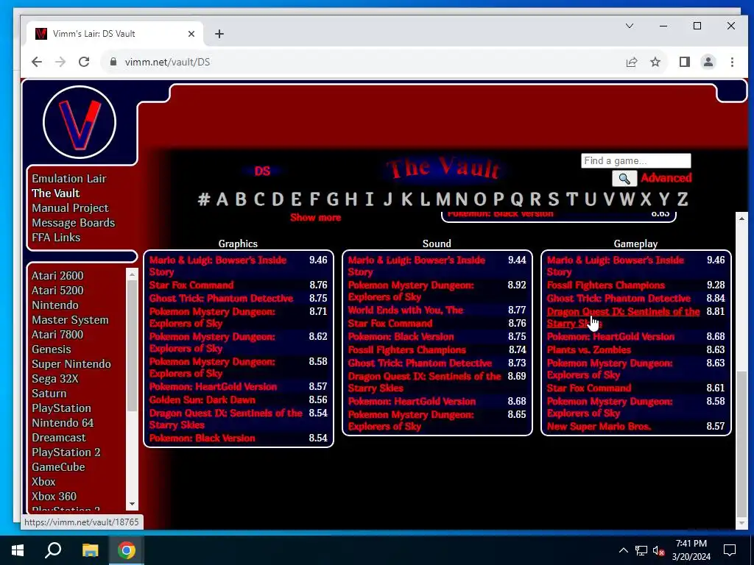Select Nintendo 64 system
The image size is (754, 565).
tap(63, 423)
